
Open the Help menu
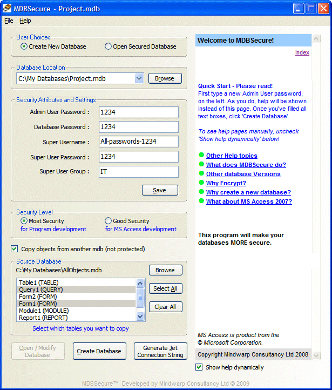point(25,21)
